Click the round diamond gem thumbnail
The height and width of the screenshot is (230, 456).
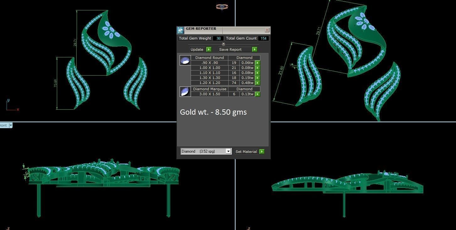pos(185,60)
